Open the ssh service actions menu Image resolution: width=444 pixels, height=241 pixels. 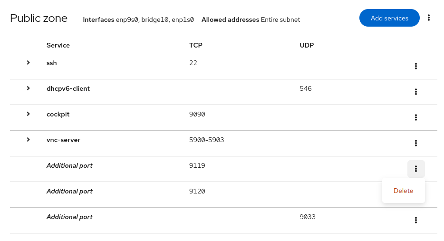(x=416, y=67)
